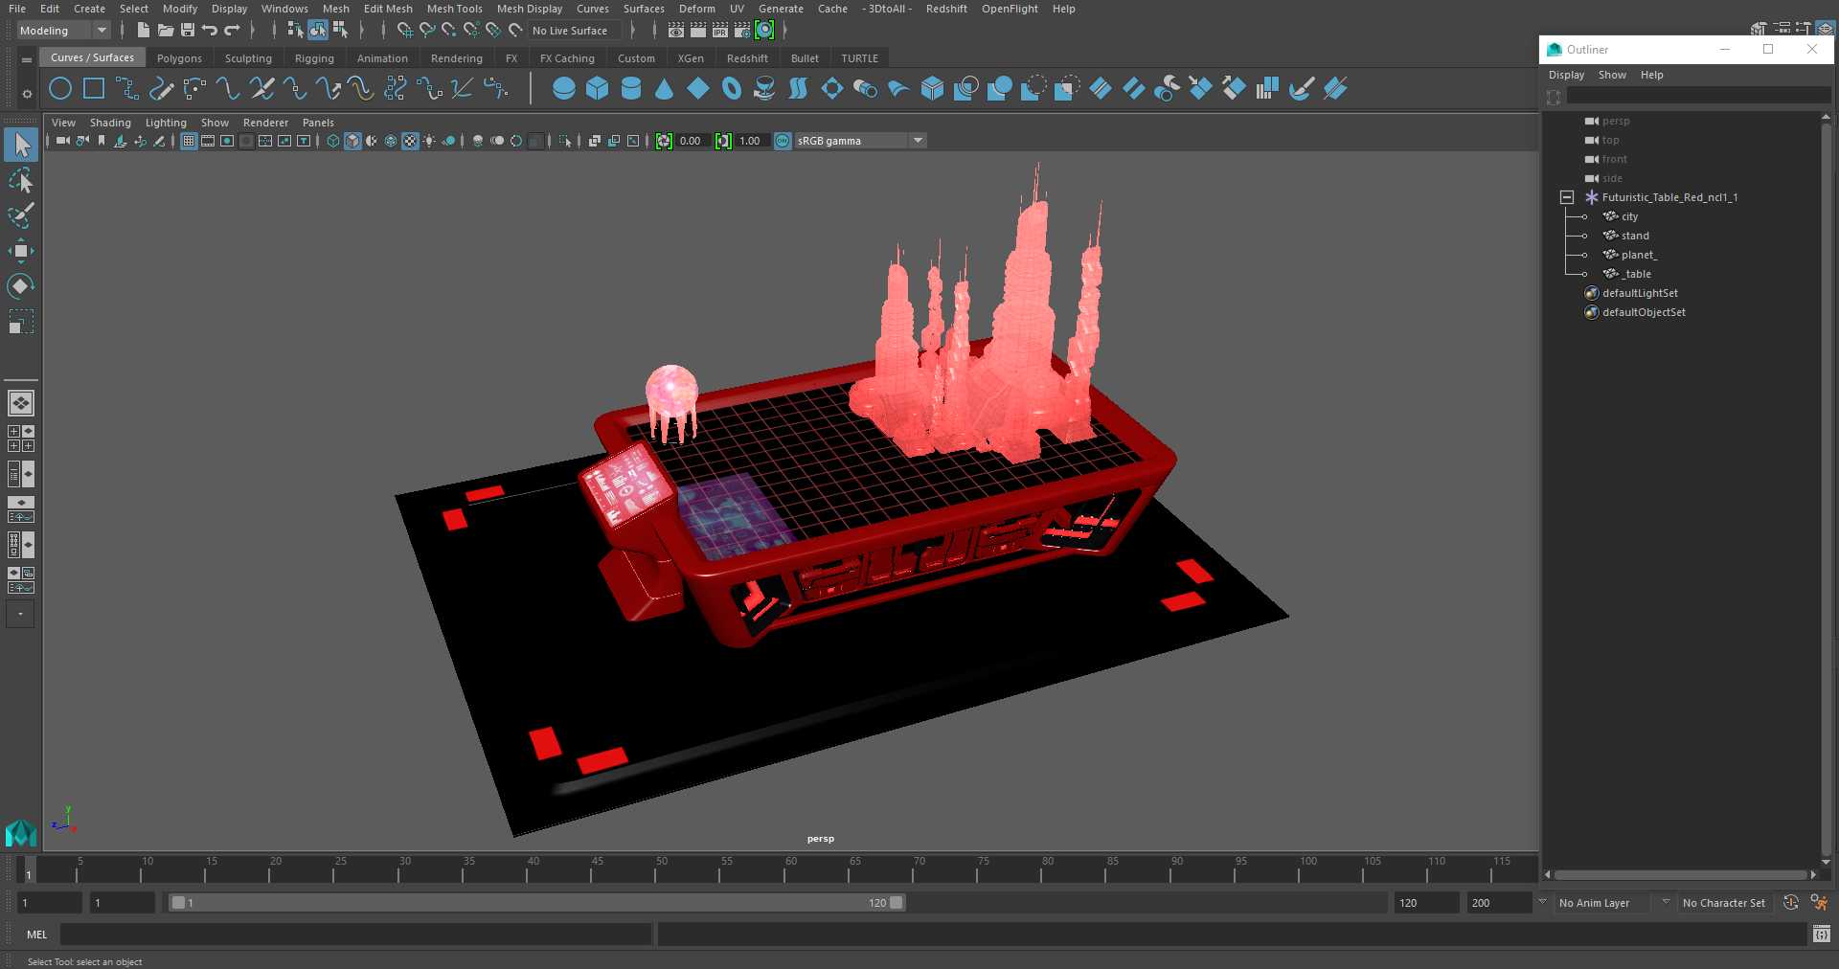Click the Outliner horizontal scrollbar

1681,874
